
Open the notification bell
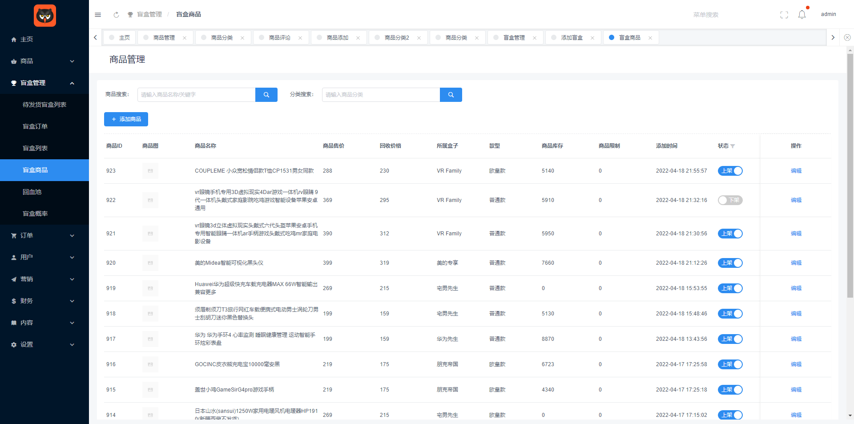pos(802,15)
